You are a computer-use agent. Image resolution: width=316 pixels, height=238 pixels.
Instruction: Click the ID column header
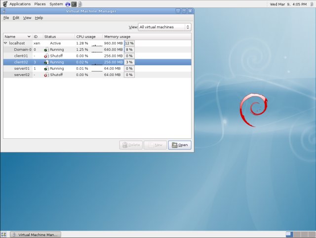tap(38, 37)
